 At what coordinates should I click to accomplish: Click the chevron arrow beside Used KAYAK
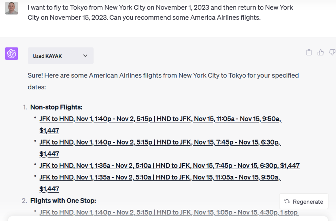[85, 56]
